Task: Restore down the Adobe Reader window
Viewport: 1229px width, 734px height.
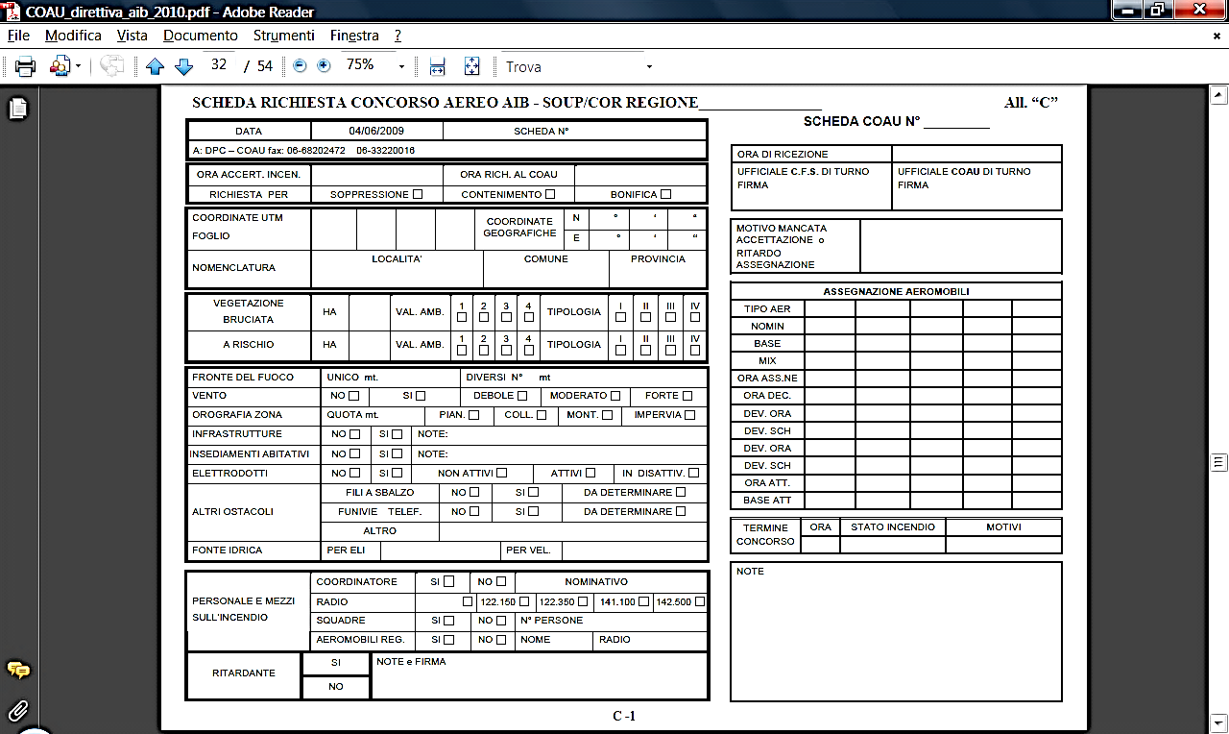Action: pos(1159,11)
